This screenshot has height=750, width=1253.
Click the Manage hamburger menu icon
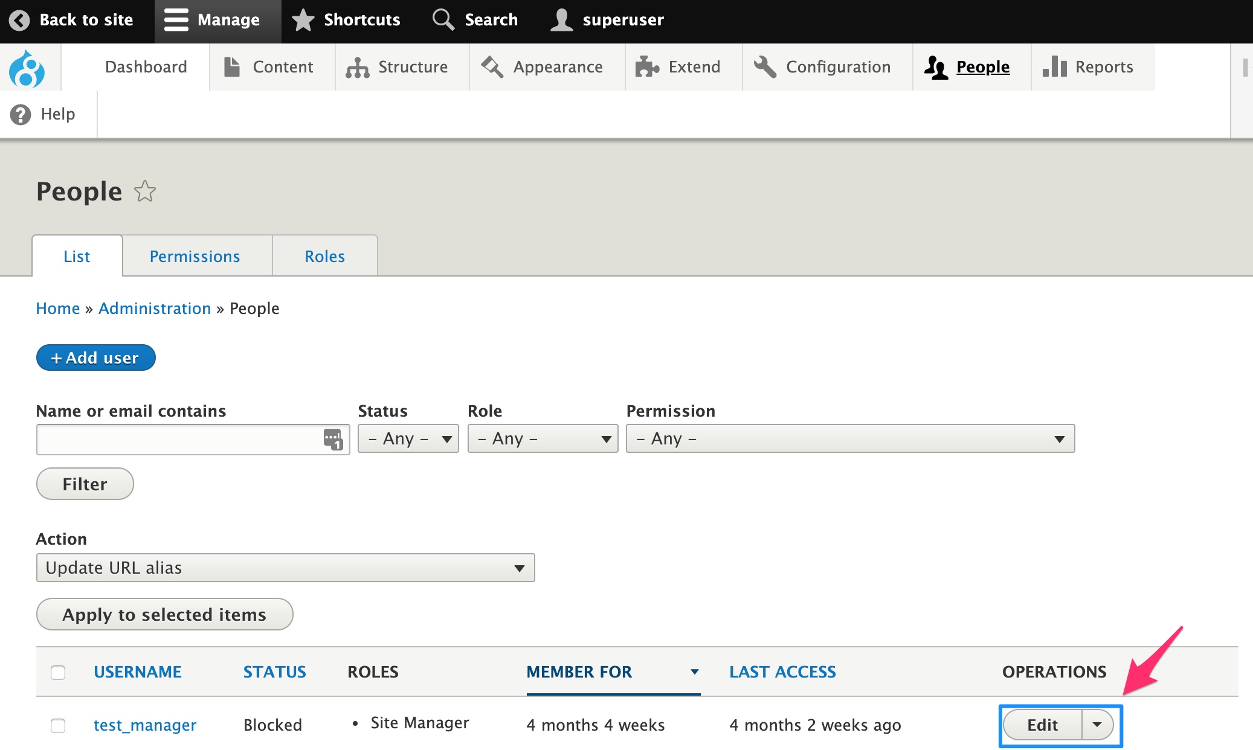[176, 20]
